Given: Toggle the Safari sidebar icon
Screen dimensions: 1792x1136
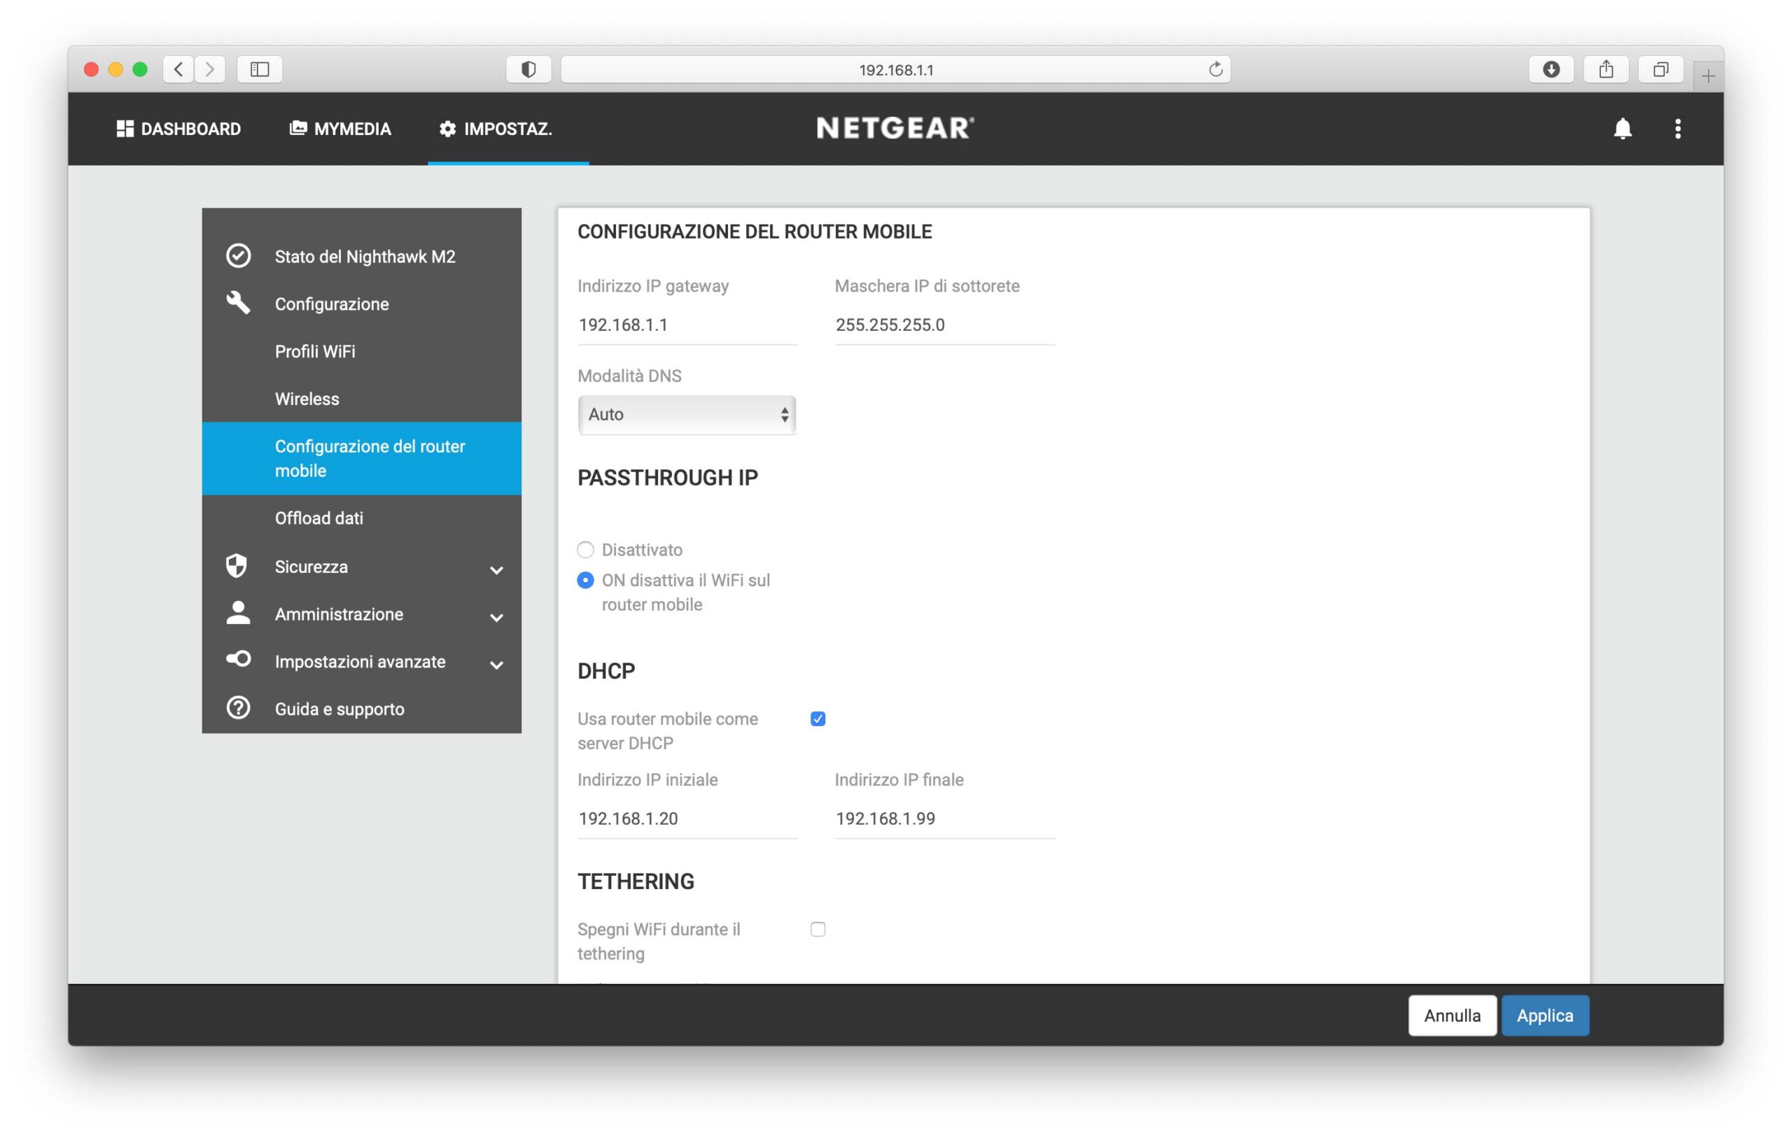Looking at the screenshot, I should pyautogui.click(x=259, y=69).
